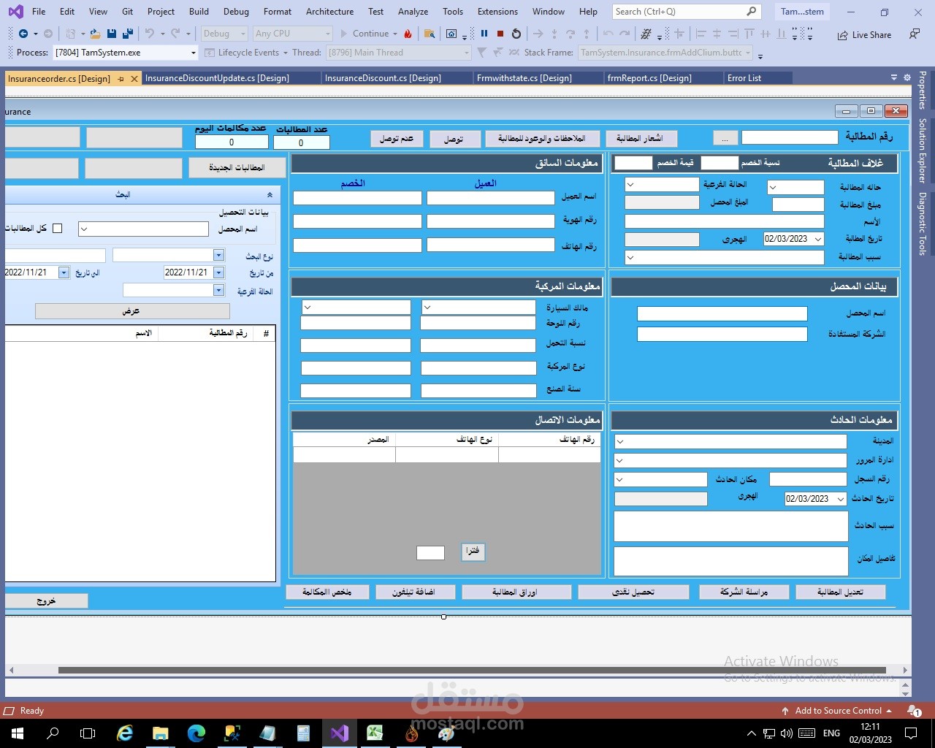Stop debugging with the red square

(x=500, y=34)
